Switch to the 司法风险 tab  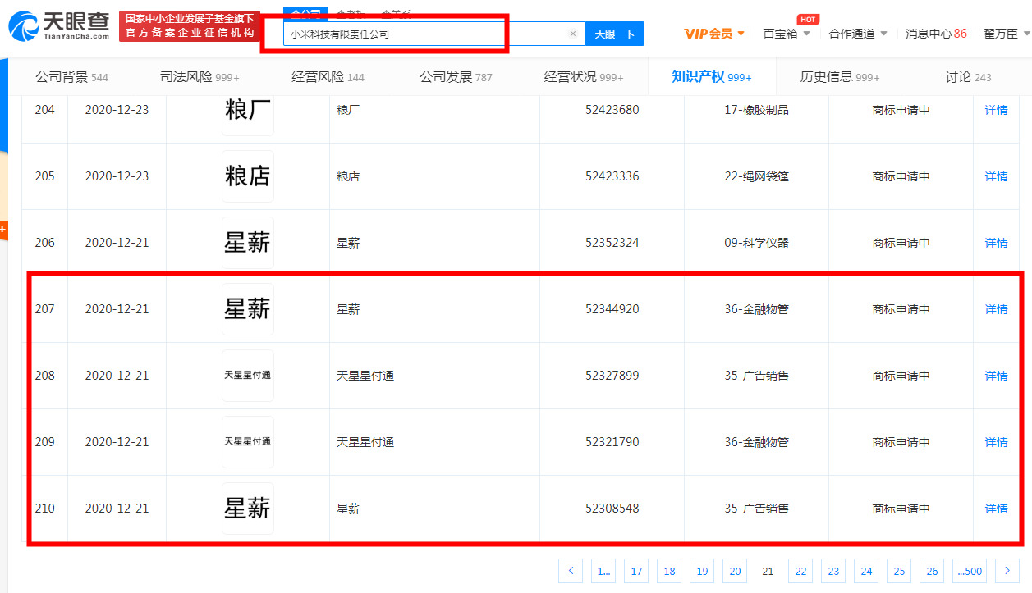[200, 77]
